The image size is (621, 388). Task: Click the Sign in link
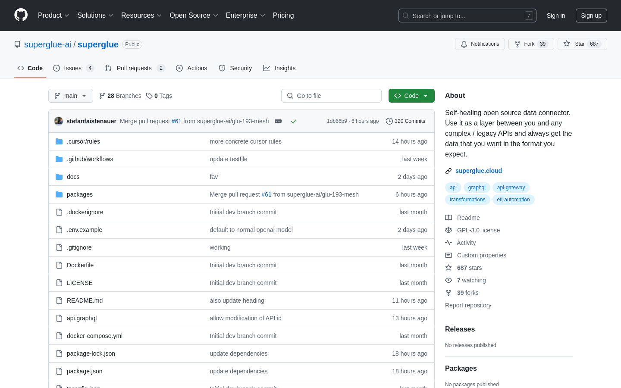click(556, 16)
